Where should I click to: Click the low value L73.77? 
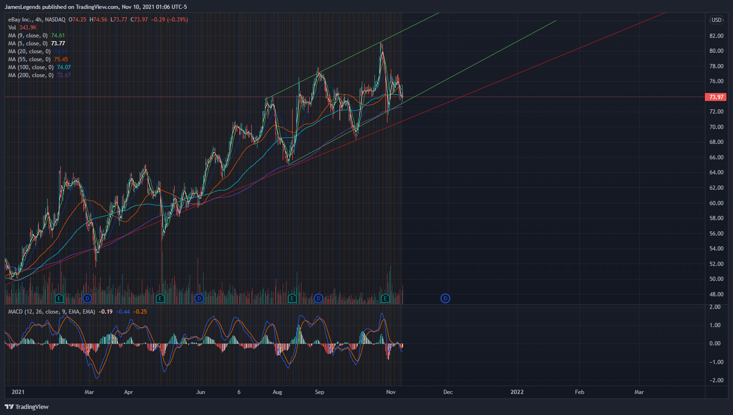pyautogui.click(x=119, y=20)
